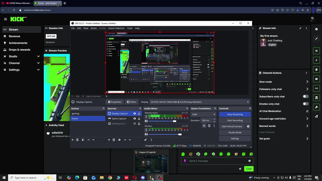This screenshot has width=322, height=181.
Task: Click Studio Mode button
Action: (x=235, y=132)
